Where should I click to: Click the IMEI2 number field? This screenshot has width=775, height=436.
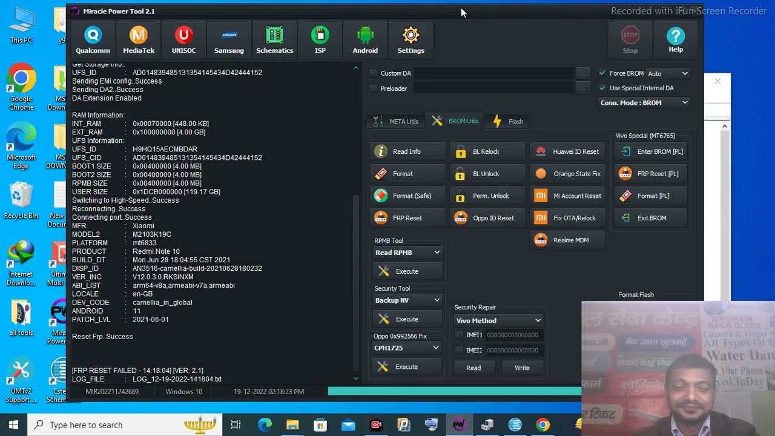[513, 350]
